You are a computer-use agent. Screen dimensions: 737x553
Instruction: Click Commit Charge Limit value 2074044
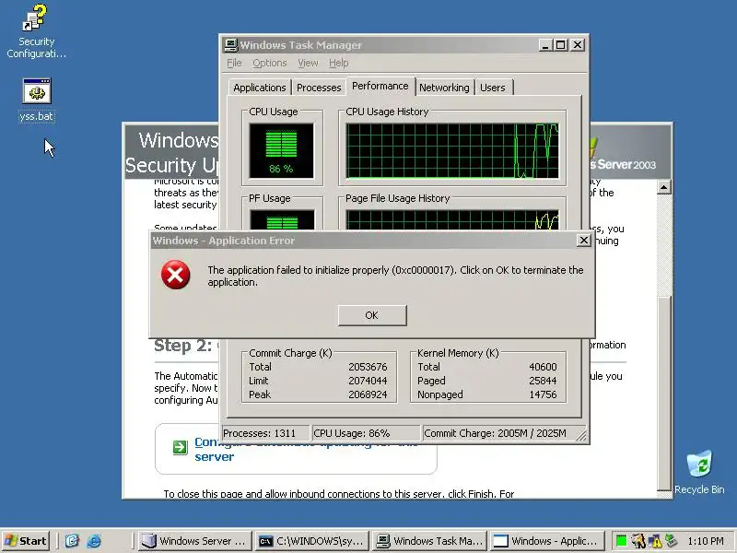coord(368,381)
